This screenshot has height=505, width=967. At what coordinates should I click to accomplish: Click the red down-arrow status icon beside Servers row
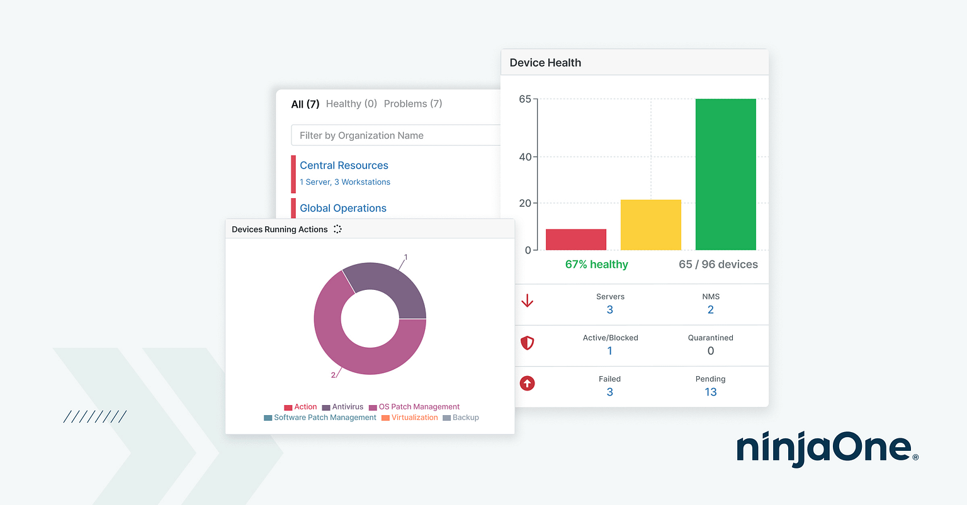coord(527,301)
